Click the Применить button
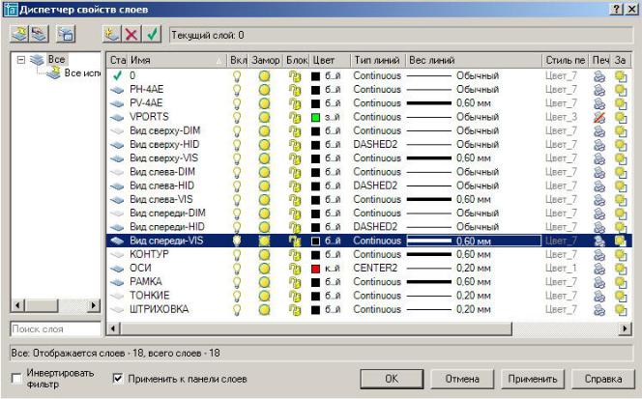The width and height of the screenshot is (642, 399). (533, 379)
